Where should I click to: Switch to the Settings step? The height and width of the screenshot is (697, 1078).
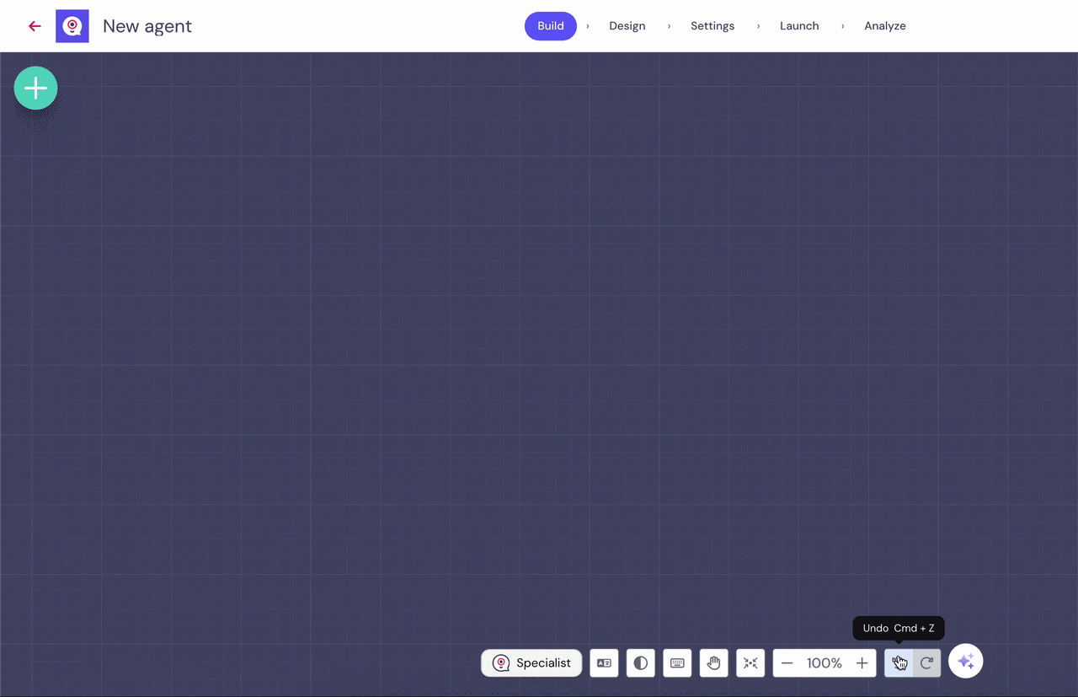[712, 26]
